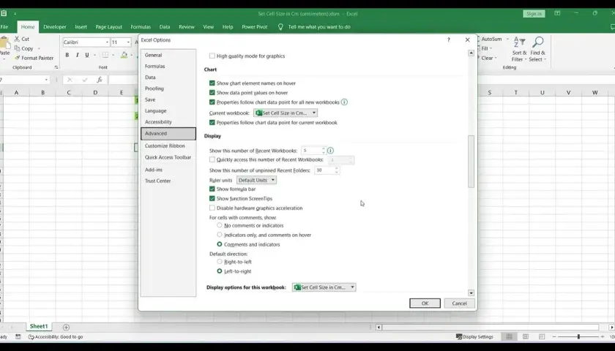615x351 pixels.
Task: Select the Trust Center category
Action: pos(168,181)
